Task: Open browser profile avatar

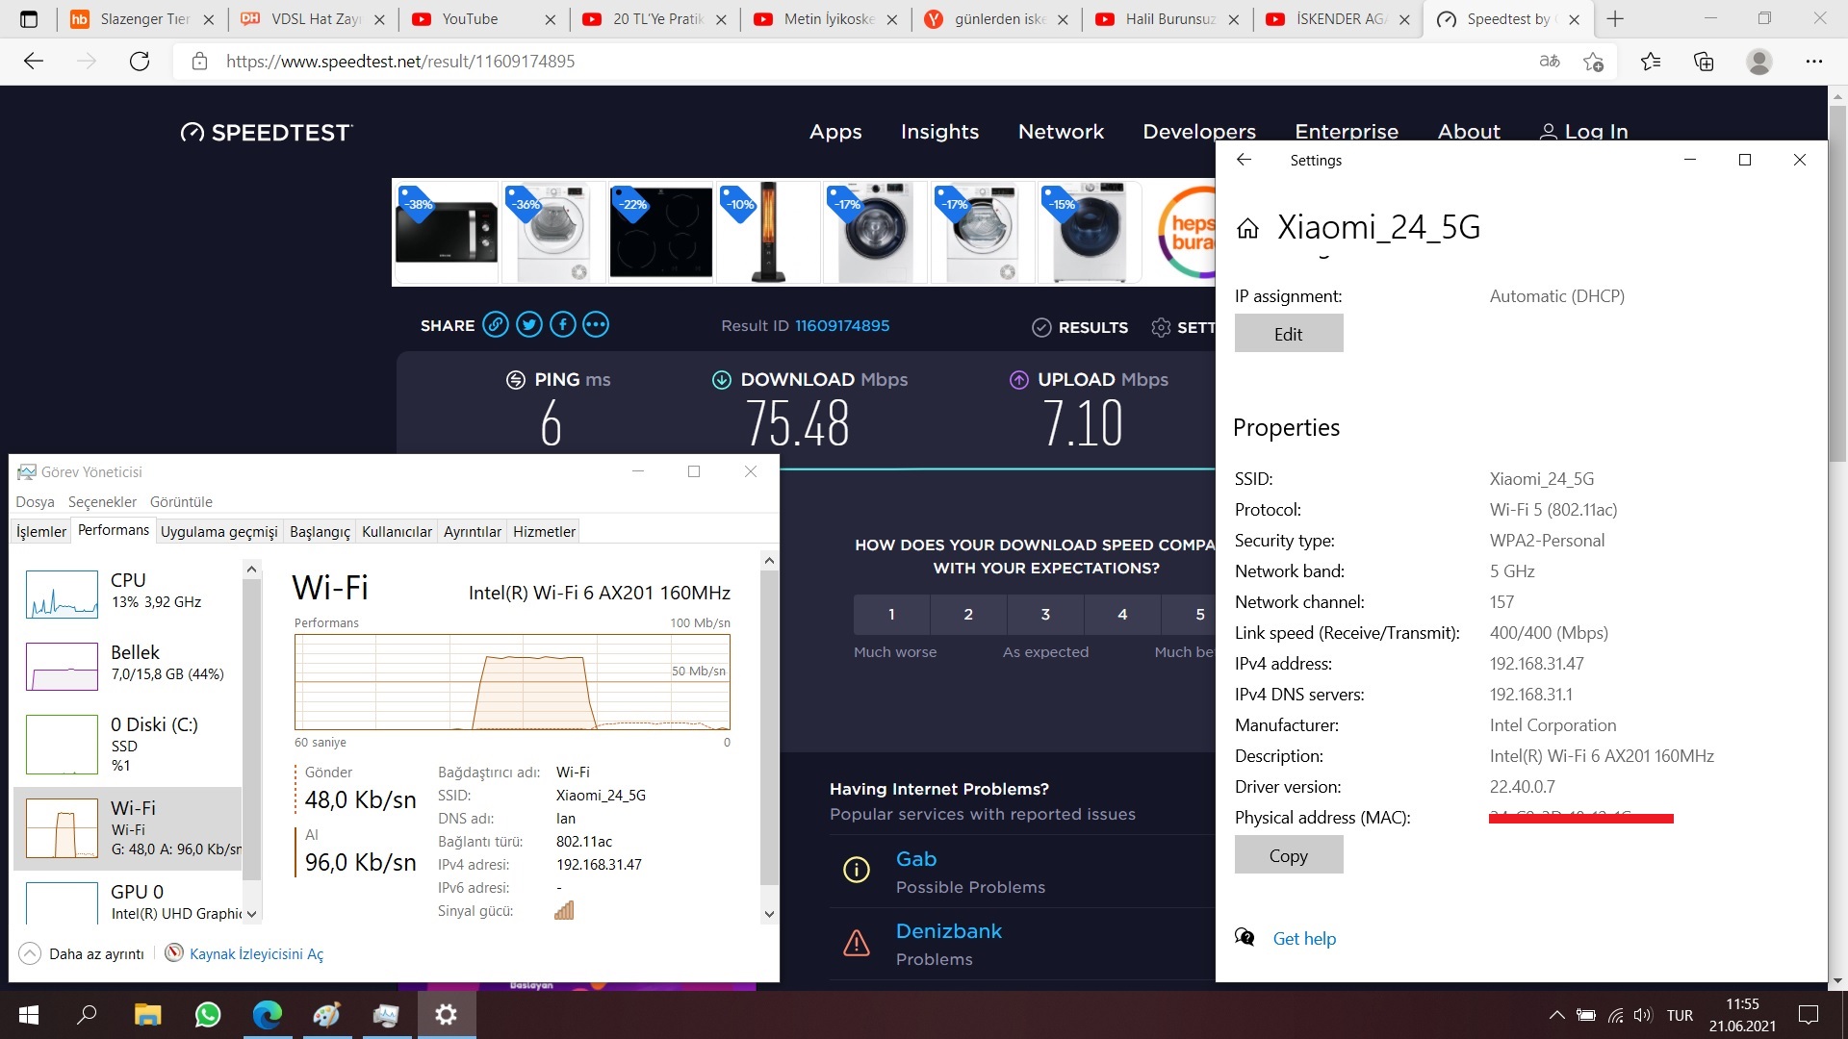Action: [x=1759, y=62]
